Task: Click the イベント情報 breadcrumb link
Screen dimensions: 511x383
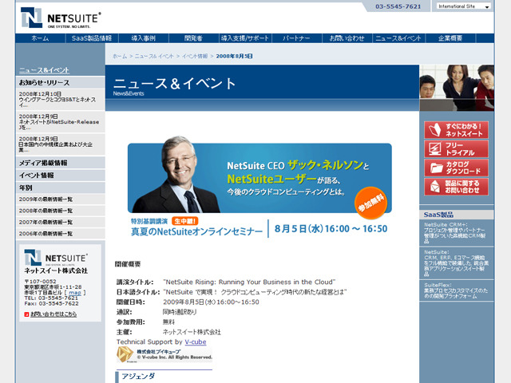Action: click(x=195, y=56)
